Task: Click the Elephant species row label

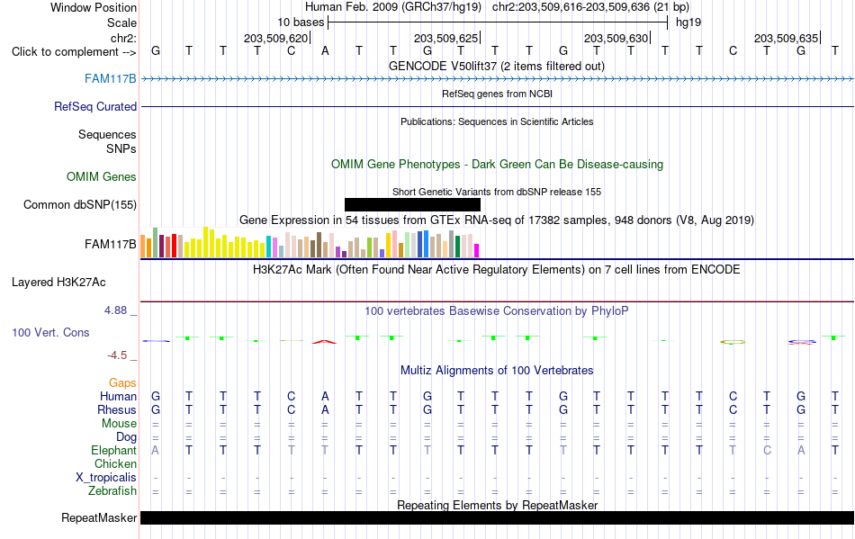Action: [113, 451]
